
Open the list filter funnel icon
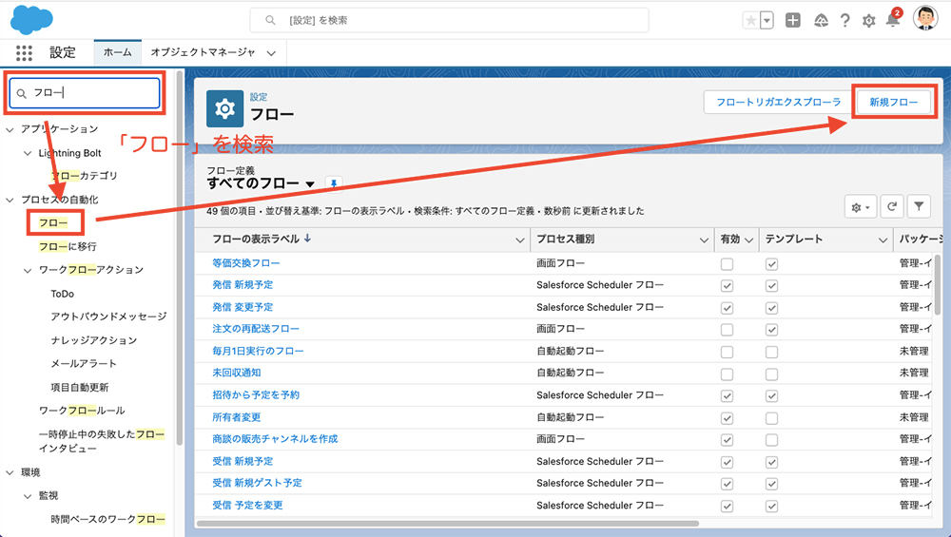pyautogui.click(x=919, y=206)
